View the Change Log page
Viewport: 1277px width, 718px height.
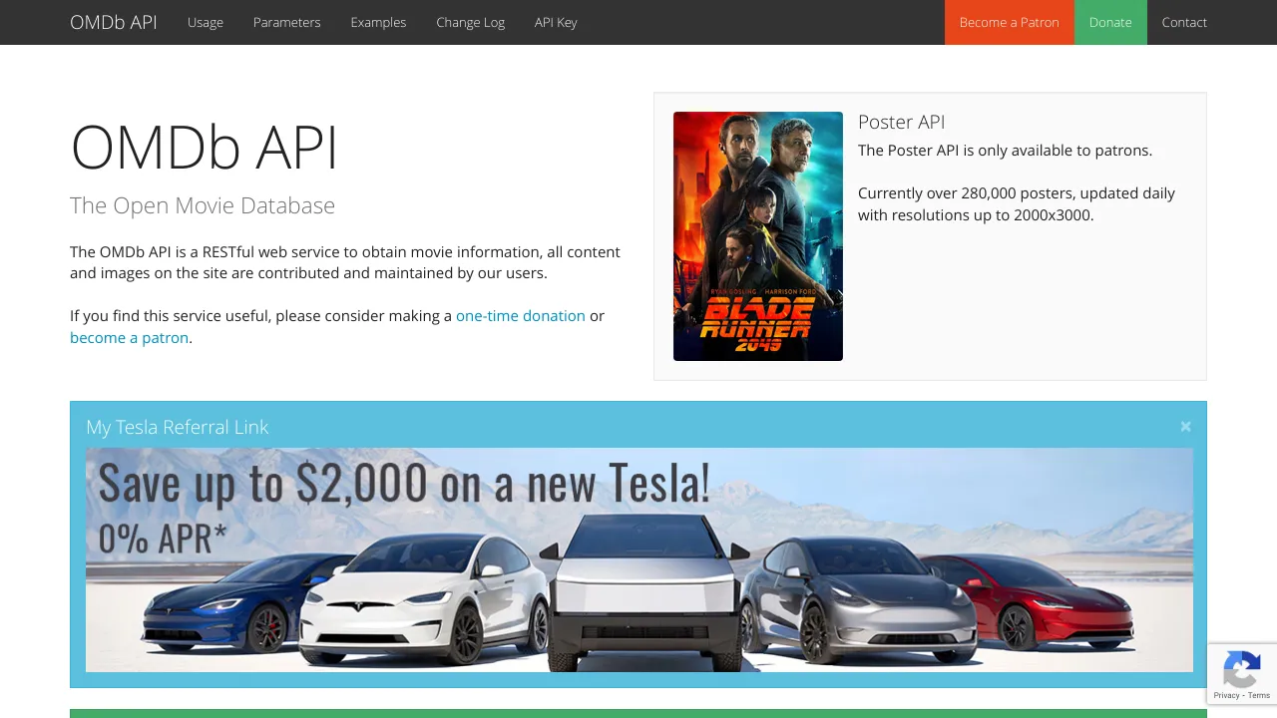(470, 22)
